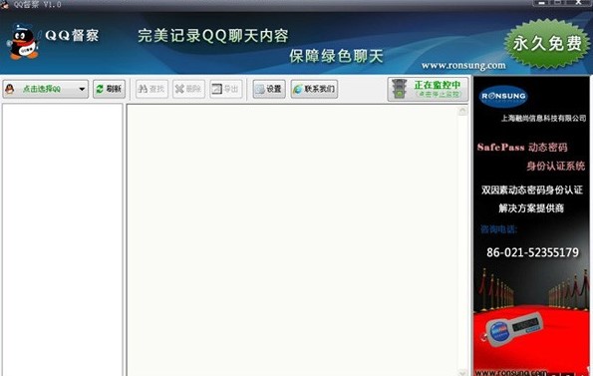The height and width of the screenshot is (376, 593).
Task: Click the green refresh arrows icon
Action: tap(100, 89)
